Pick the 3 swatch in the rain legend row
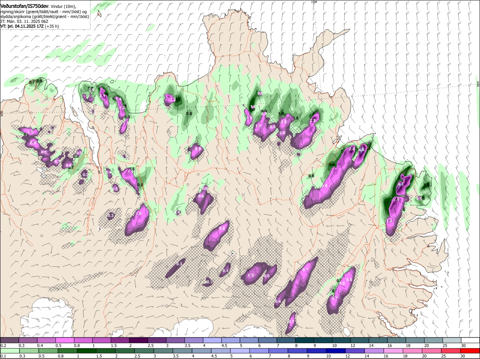 point(163,350)
